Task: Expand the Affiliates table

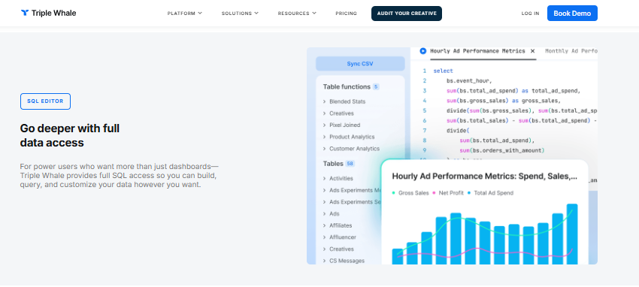Action: click(x=338, y=225)
